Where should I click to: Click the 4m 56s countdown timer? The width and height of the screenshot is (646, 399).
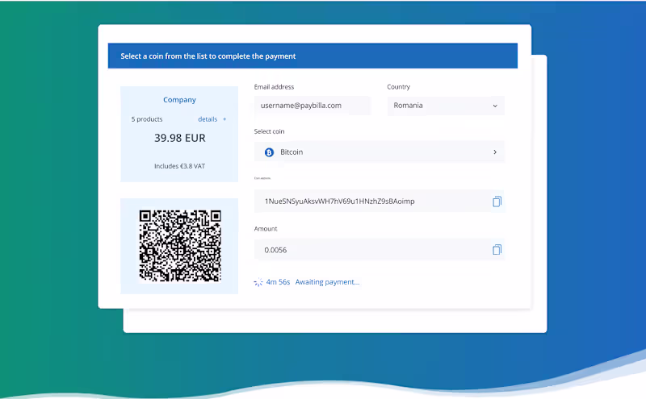point(278,282)
